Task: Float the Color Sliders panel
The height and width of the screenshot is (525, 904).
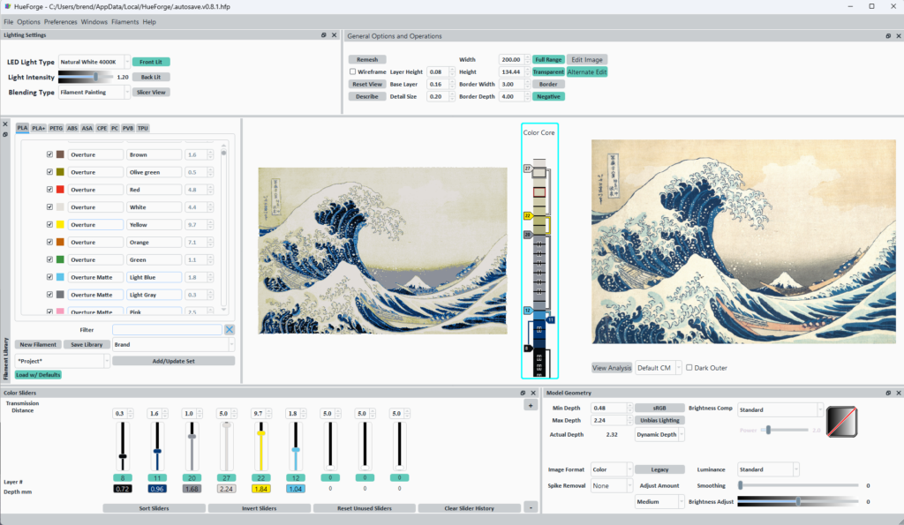Action: pyautogui.click(x=523, y=393)
